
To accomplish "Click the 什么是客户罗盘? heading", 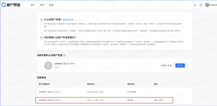I will (53, 20).
